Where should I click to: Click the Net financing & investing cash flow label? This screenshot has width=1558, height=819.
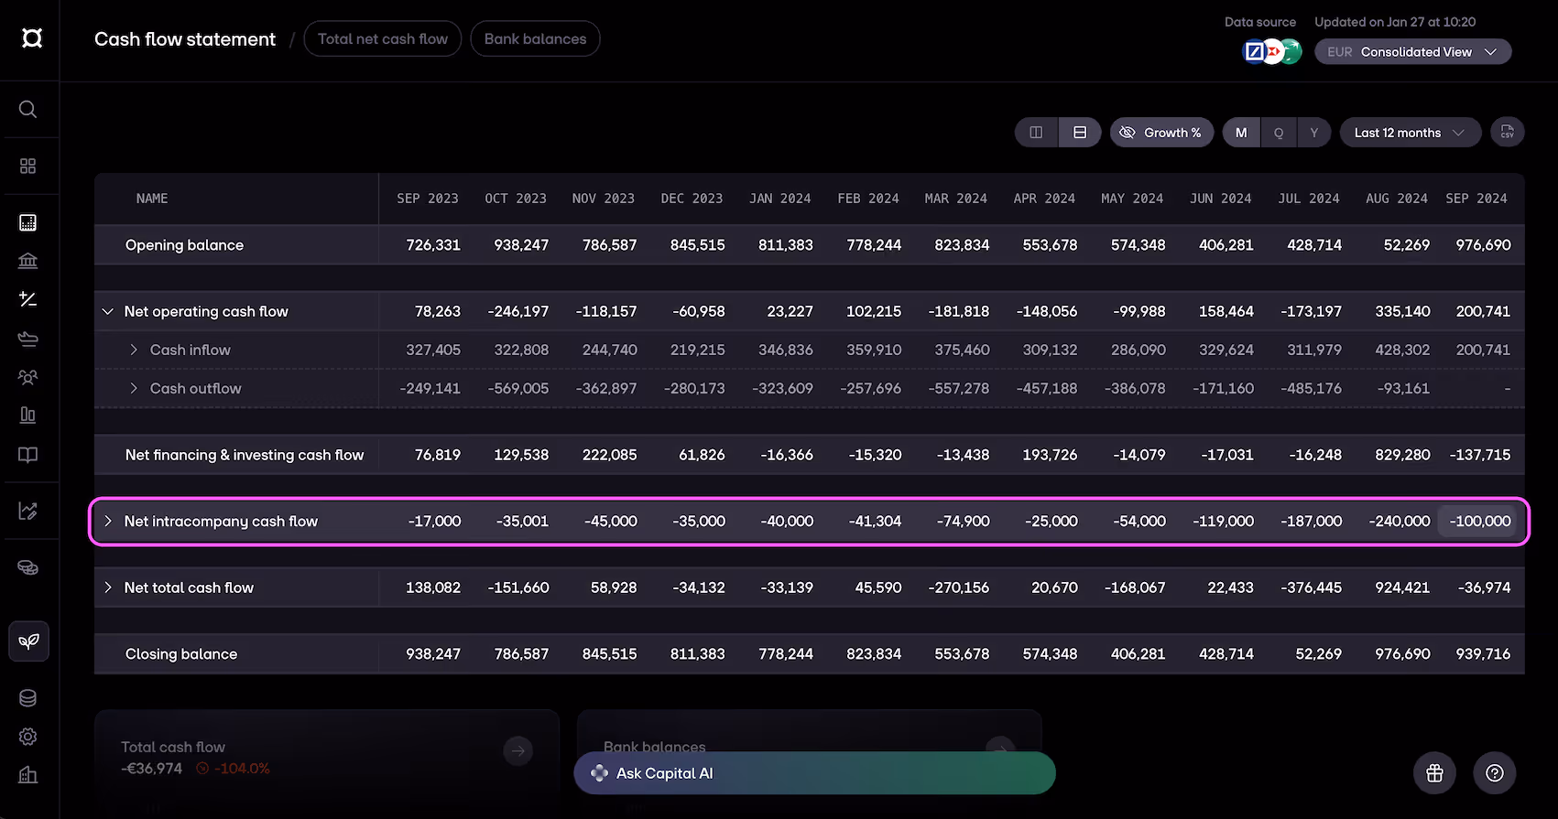[245, 455]
